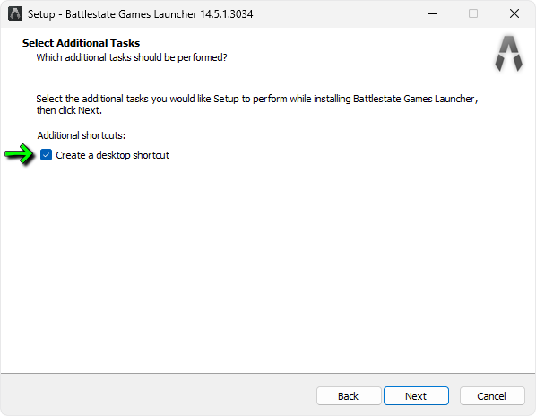Click the 'Setup - Battlestate Games Launcher' title text
Image resolution: width=536 pixels, height=416 pixels.
click(x=112, y=14)
